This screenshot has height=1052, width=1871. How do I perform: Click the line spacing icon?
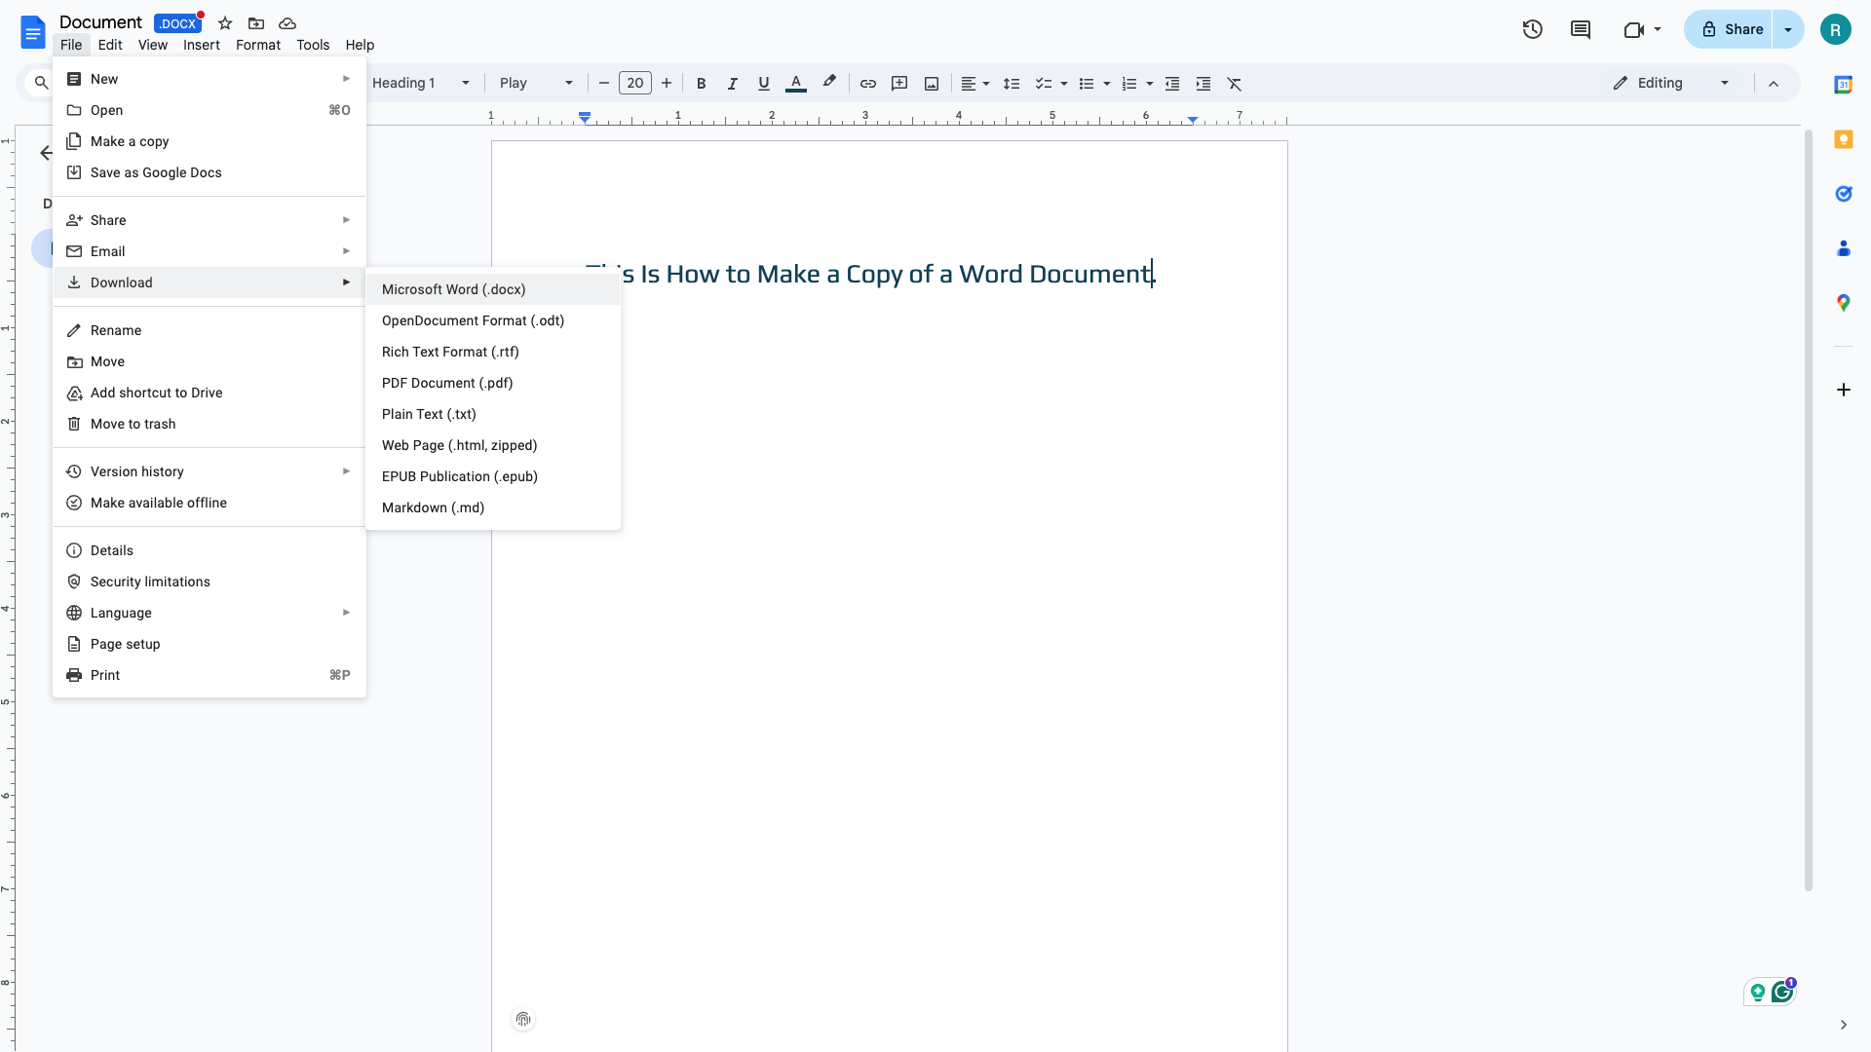(x=1012, y=84)
